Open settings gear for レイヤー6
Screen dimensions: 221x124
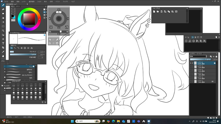tap(215, 63)
